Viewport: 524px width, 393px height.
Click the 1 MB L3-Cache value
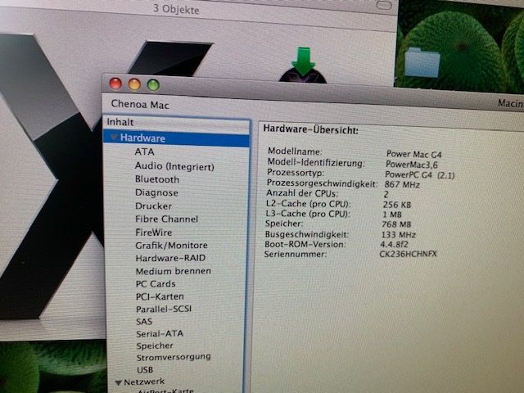[392, 215]
